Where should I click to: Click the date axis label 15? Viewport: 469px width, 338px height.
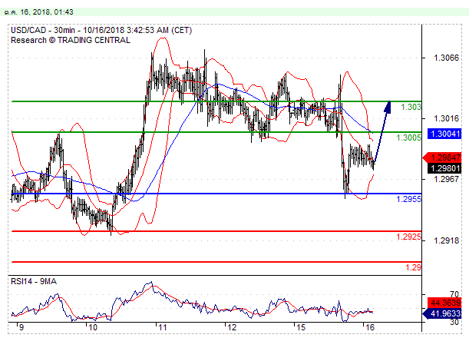(301, 327)
